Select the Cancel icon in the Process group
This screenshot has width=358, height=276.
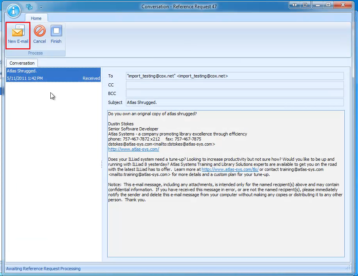click(x=39, y=35)
